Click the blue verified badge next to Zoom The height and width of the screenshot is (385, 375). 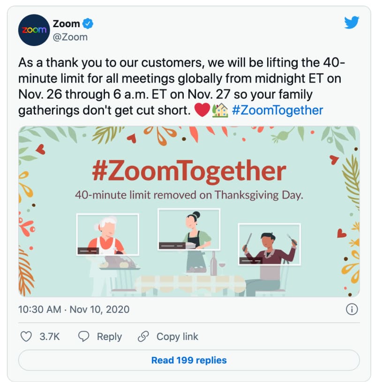point(87,23)
